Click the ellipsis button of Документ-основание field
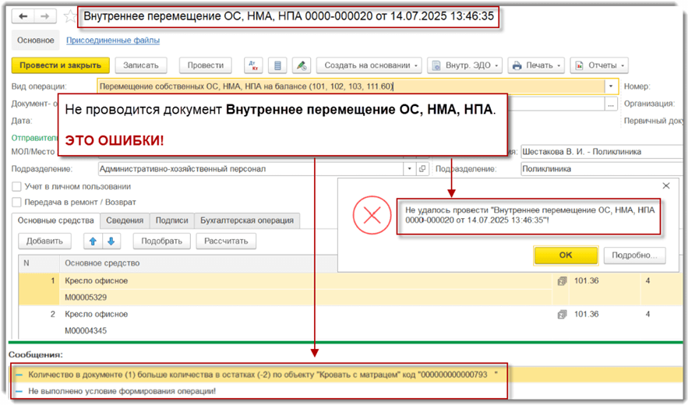Screen dimensions: 688x405 pos(611,104)
